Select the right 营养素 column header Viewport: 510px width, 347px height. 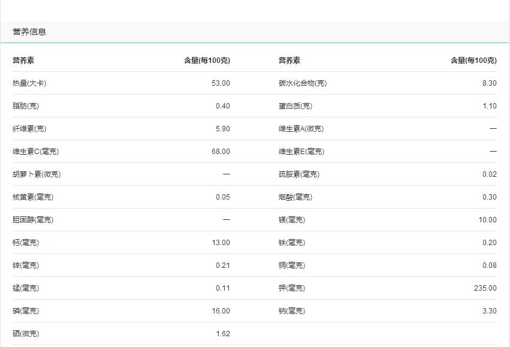286,59
